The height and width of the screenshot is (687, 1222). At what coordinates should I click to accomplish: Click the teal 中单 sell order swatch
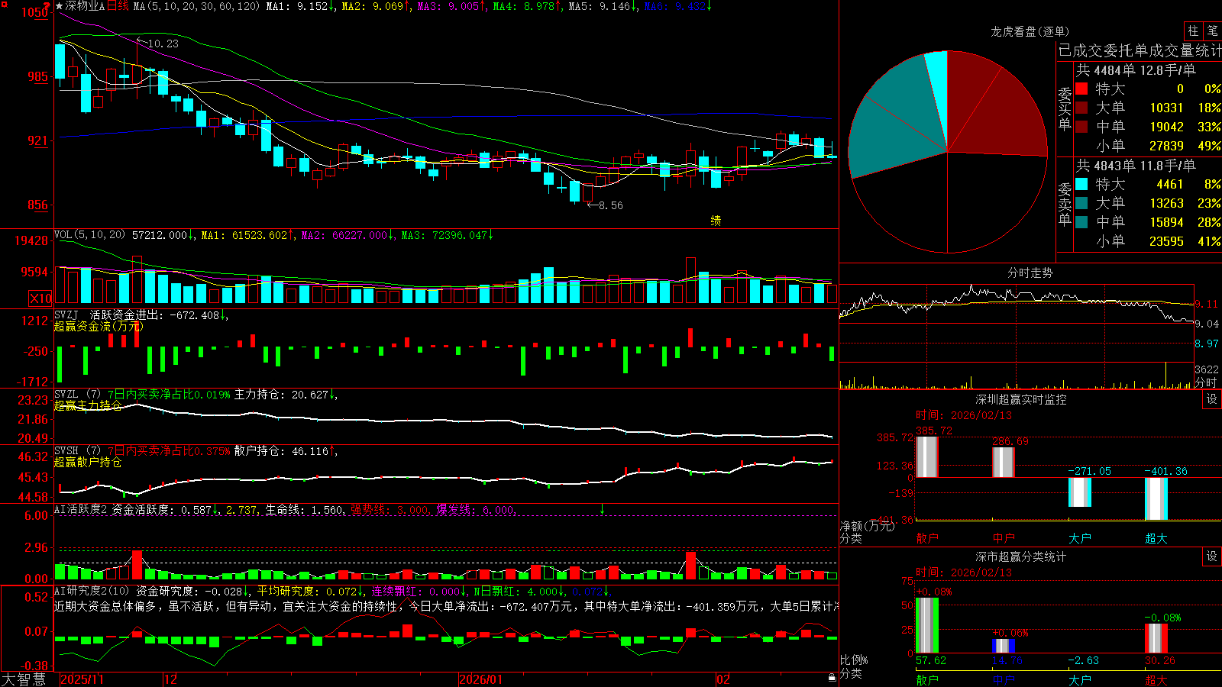coord(1081,222)
